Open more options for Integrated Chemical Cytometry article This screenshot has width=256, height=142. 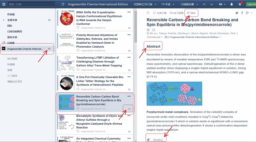point(129,138)
